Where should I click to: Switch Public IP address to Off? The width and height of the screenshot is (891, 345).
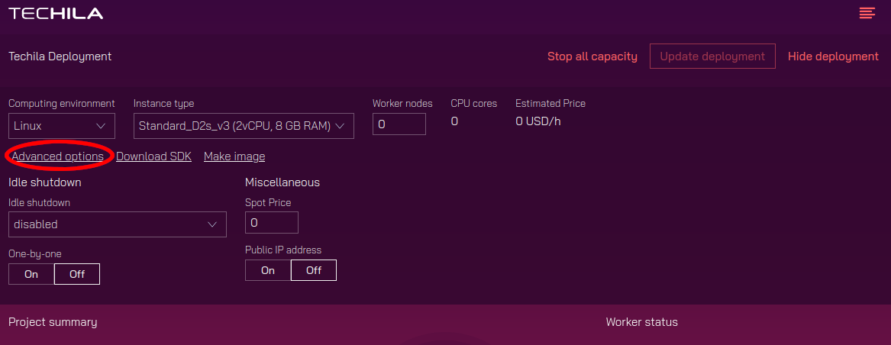click(314, 270)
